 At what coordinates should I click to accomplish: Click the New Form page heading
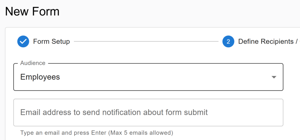pyautogui.click(x=32, y=11)
